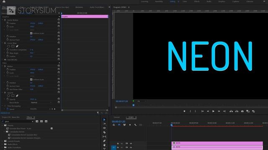Collapse the Vector Motion effect properties

(x=3, y=20)
